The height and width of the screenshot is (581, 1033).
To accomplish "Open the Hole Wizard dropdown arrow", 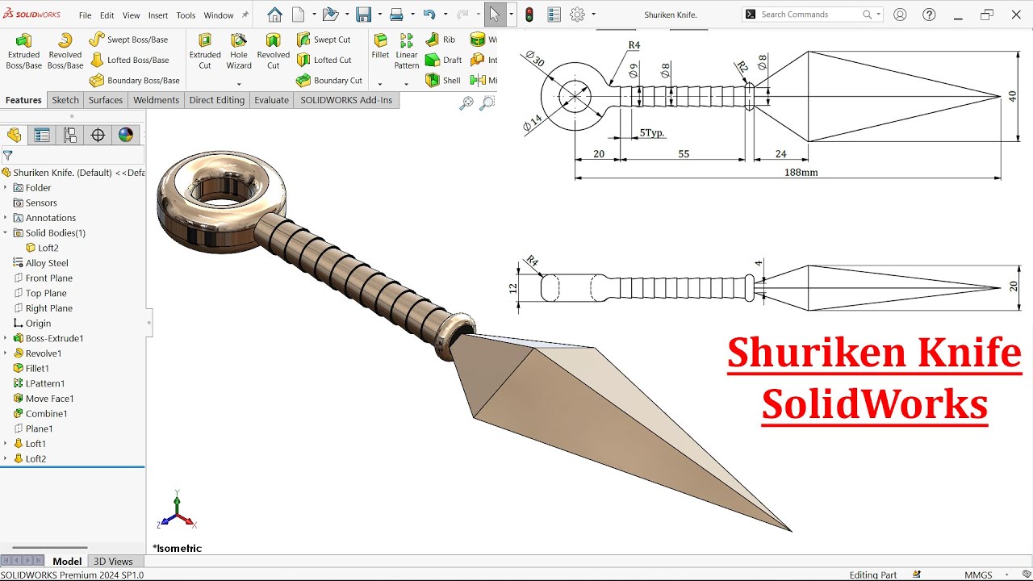I will (239, 84).
